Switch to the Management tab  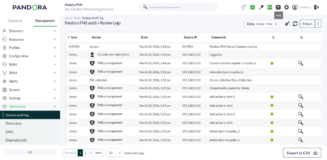45,21
